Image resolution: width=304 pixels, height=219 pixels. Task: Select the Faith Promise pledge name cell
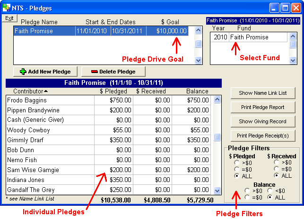44,31
